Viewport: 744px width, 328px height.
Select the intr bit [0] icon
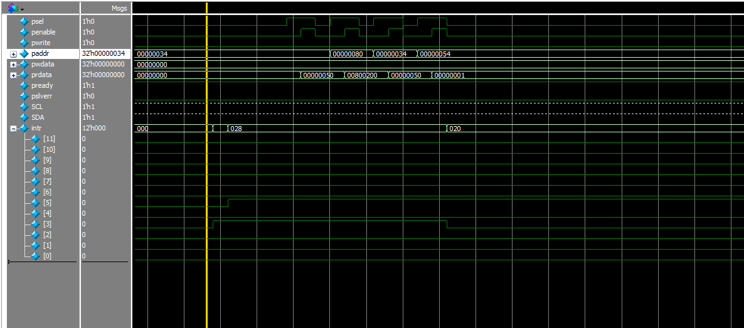point(35,256)
